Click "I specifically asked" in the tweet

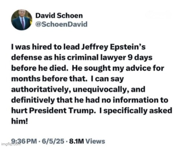click(136, 111)
